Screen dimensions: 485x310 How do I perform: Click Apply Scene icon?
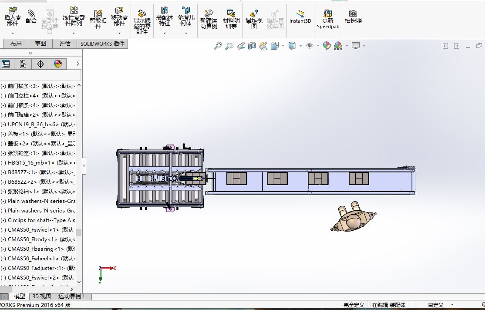point(338,46)
